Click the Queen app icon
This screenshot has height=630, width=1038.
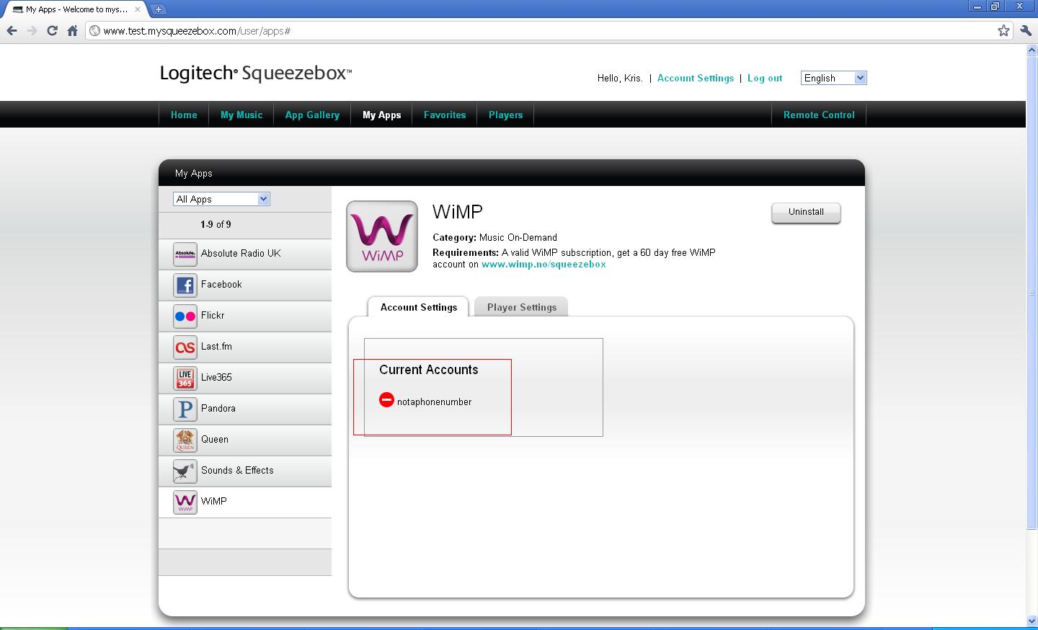coord(185,440)
